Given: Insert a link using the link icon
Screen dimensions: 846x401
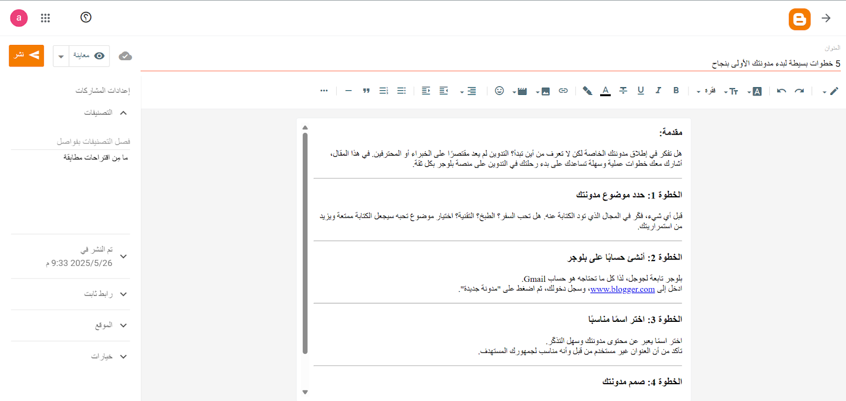Looking at the screenshot, I should pyautogui.click(x=563, y=91).
